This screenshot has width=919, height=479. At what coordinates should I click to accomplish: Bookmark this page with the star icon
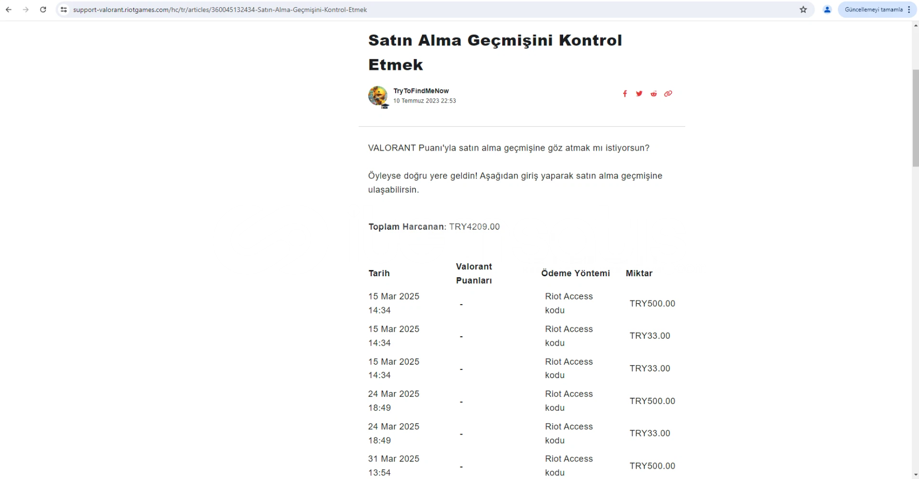(803, 10)
